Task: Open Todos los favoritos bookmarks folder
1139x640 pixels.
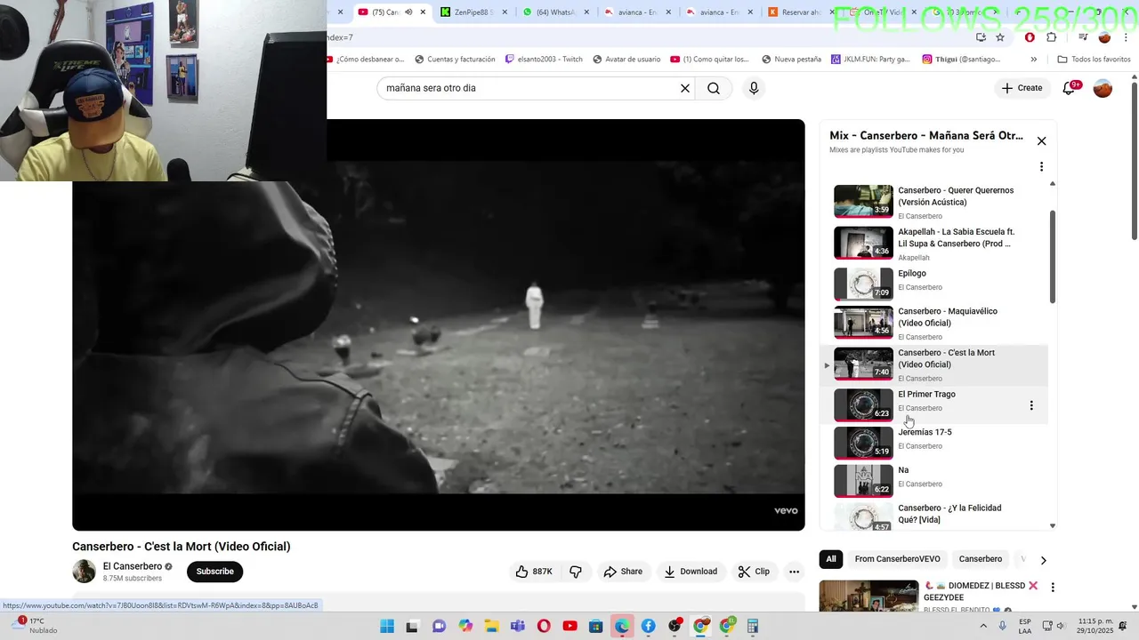Action: coord(1094,60)
